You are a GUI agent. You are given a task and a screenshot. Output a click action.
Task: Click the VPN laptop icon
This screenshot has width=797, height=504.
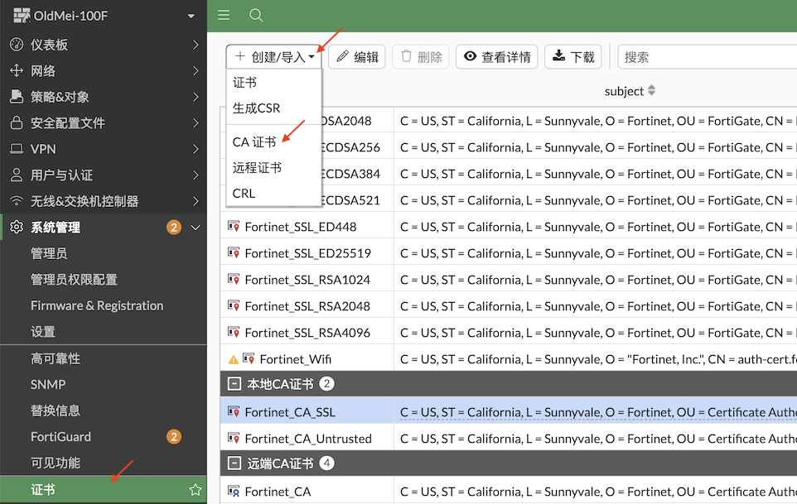coord(17,149)
